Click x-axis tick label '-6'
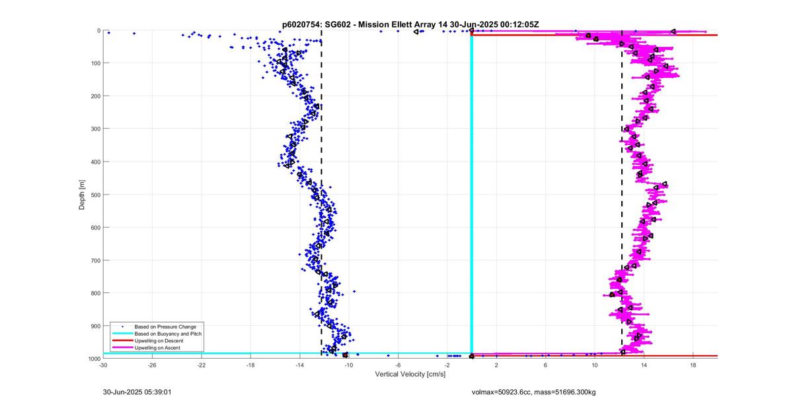 tap(398, 365)
